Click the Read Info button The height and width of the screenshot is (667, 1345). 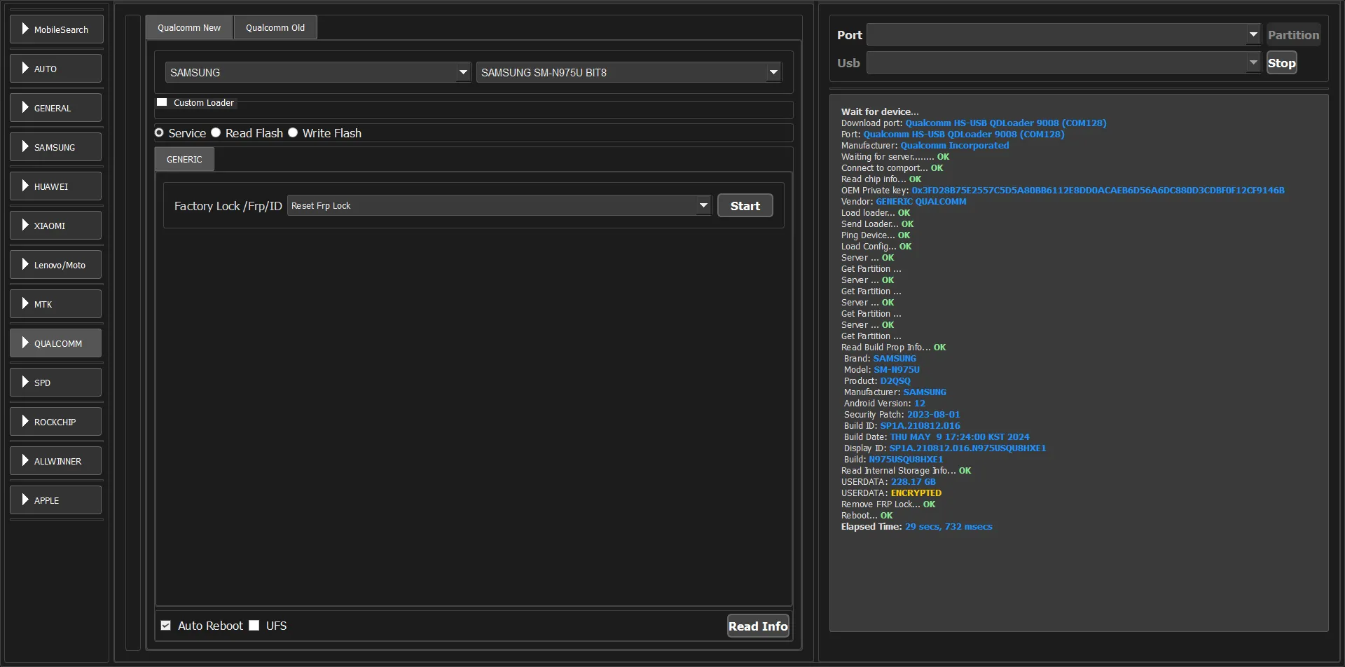coord(758,626)
